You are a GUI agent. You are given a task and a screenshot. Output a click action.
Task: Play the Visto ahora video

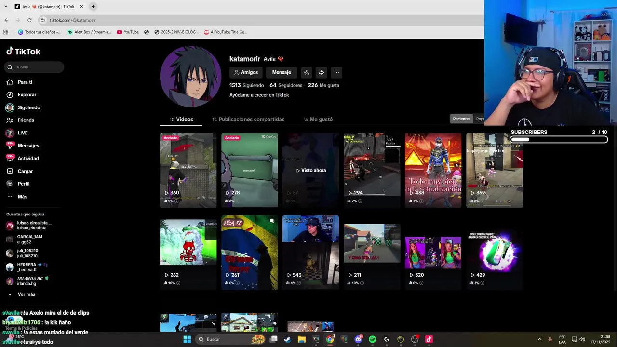click(x=310, y=171)
